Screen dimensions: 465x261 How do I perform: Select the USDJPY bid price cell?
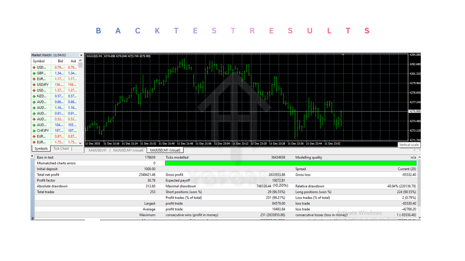[59, 84]
